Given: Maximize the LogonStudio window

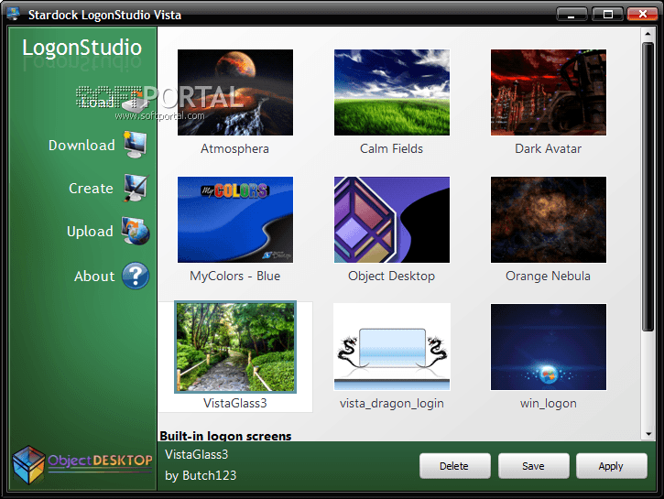Looking at the screenshot, I should coord(608,15).
